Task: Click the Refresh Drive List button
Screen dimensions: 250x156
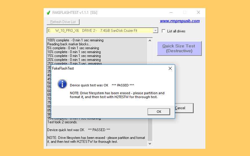Action: point(63,22)
